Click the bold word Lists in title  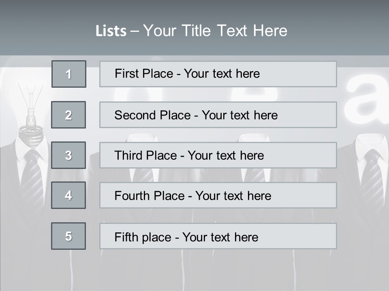click(111, 31)
